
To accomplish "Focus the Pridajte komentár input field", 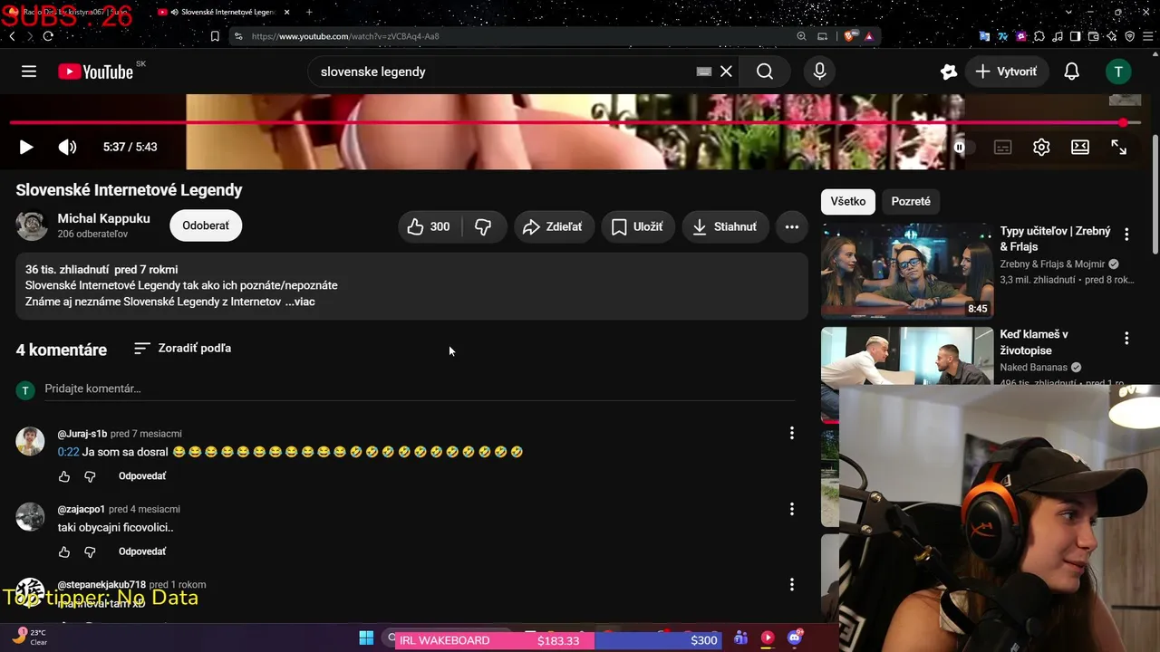I will tap(420, 388).
